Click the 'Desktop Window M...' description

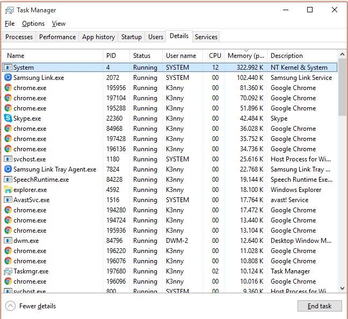pos(301,241)
